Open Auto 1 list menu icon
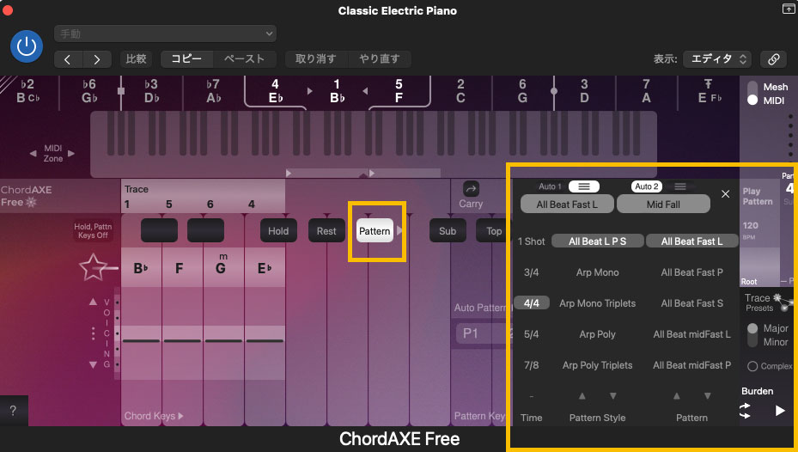Image resolution: width=798 pixels, height=452 pixels. tap(584, 186)
